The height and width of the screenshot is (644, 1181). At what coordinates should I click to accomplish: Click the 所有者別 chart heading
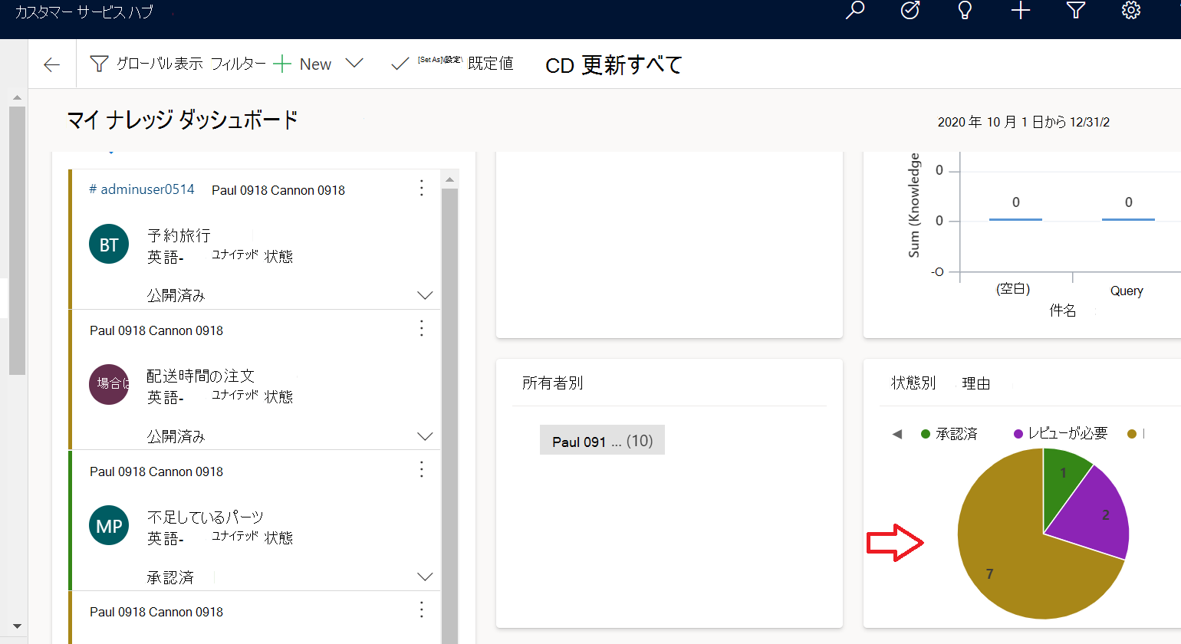coord(552,383)
